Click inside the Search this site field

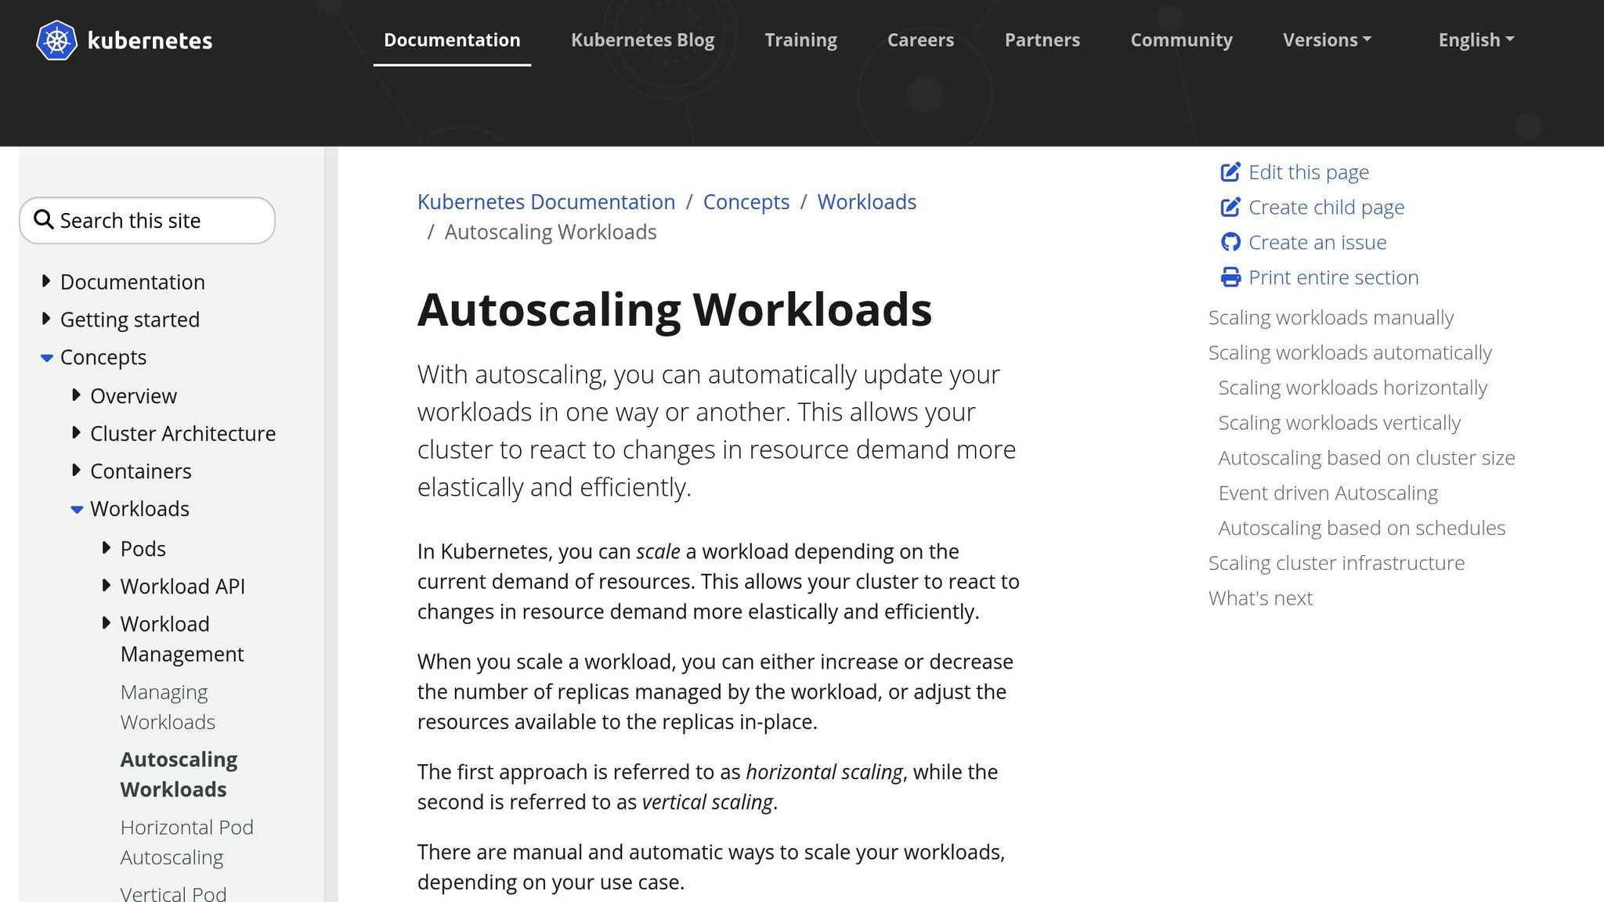[157, 220]
